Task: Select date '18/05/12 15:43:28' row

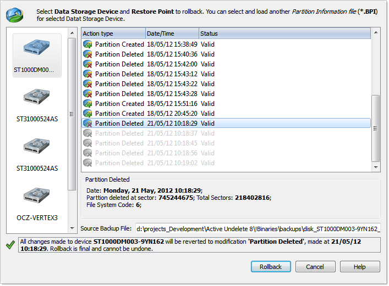Action: pos(226,94)
